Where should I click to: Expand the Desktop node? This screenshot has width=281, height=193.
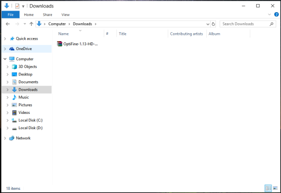7,74
